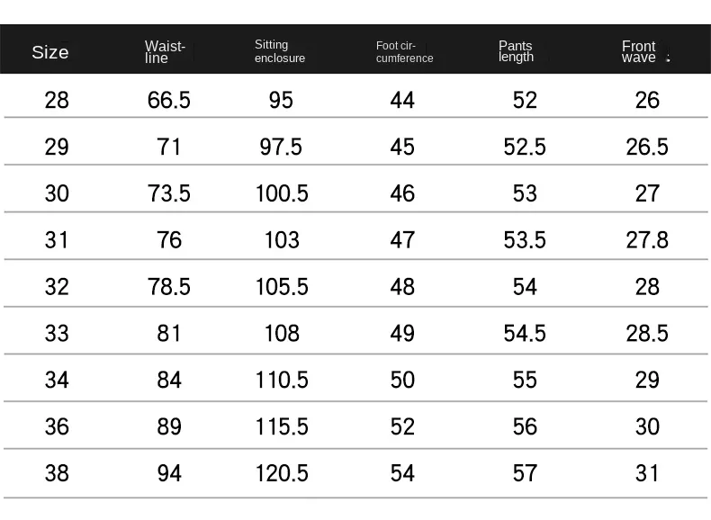The height and width of the screenshot is (520, 711).
Task: Click foot circumference value 52
Action: (x=402, y=427)
